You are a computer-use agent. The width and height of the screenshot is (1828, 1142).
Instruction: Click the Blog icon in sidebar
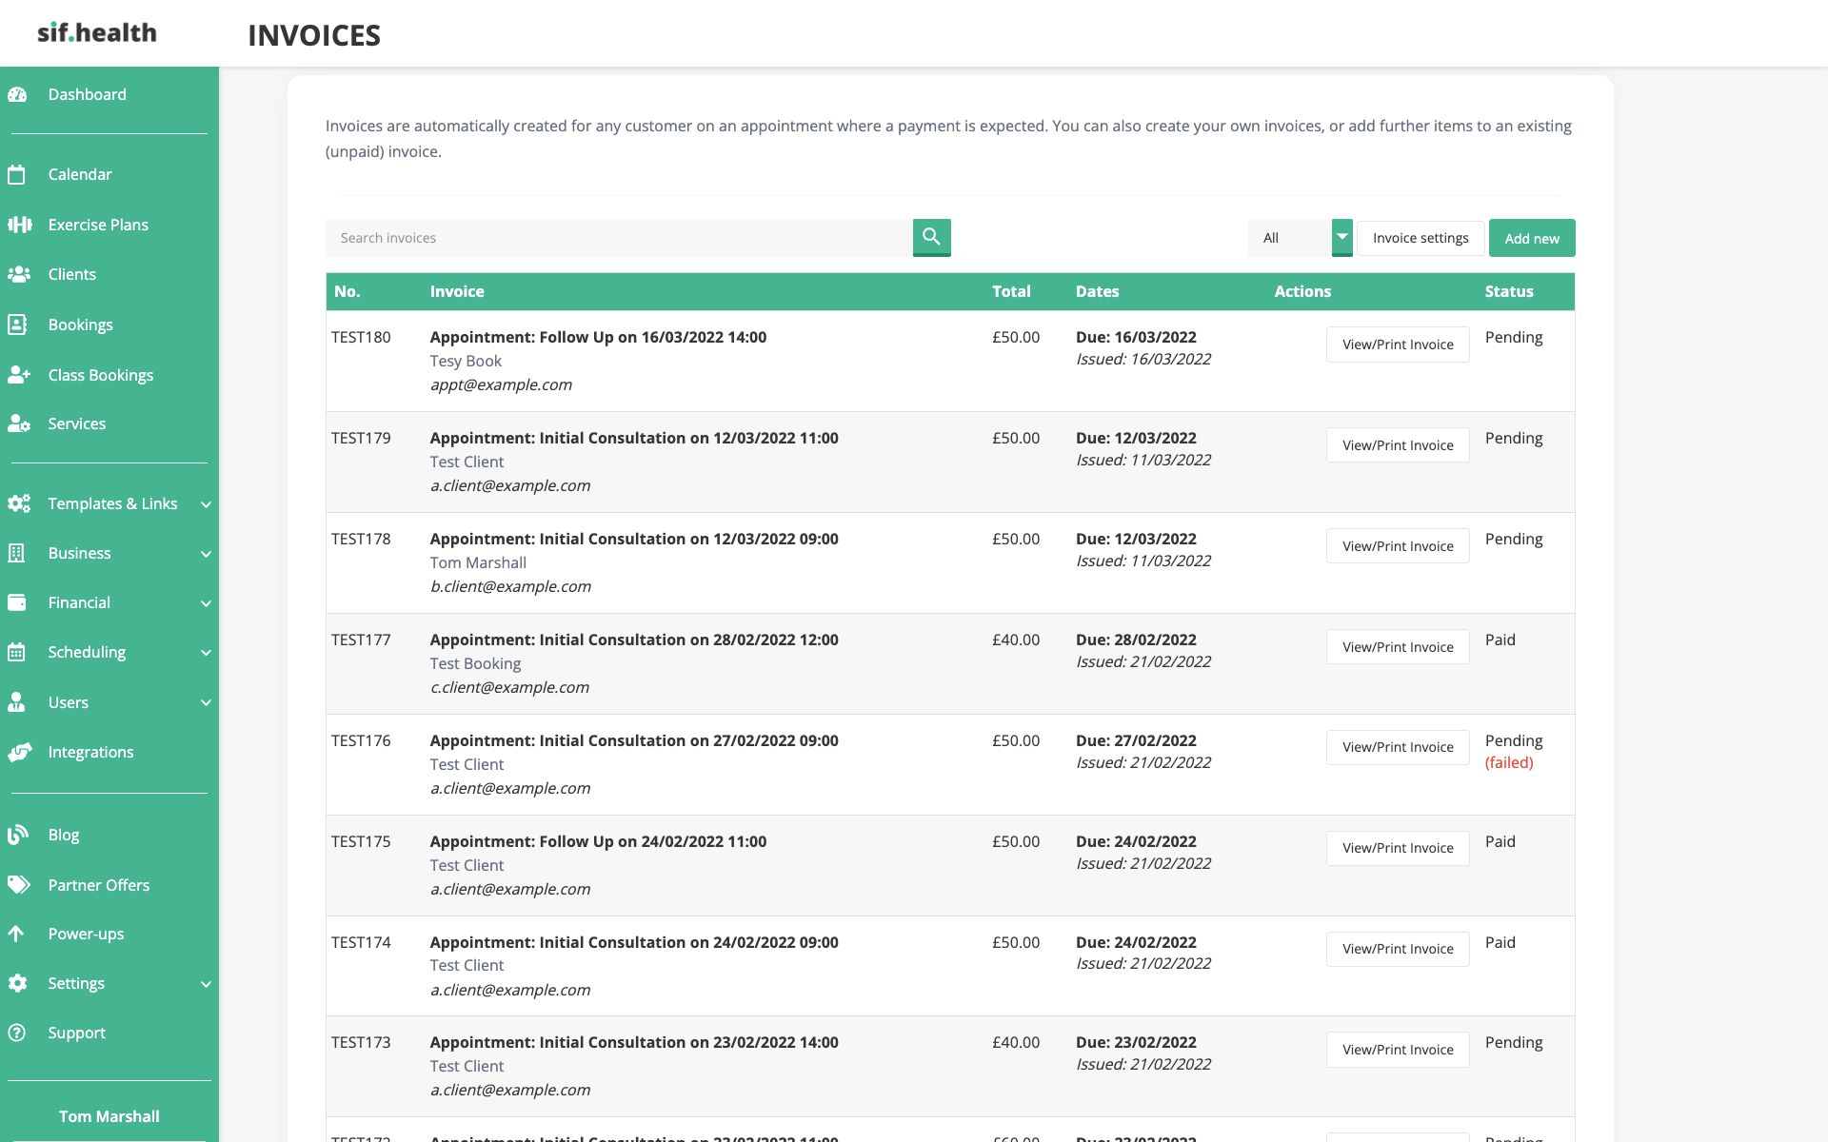(x=17, y=835)
